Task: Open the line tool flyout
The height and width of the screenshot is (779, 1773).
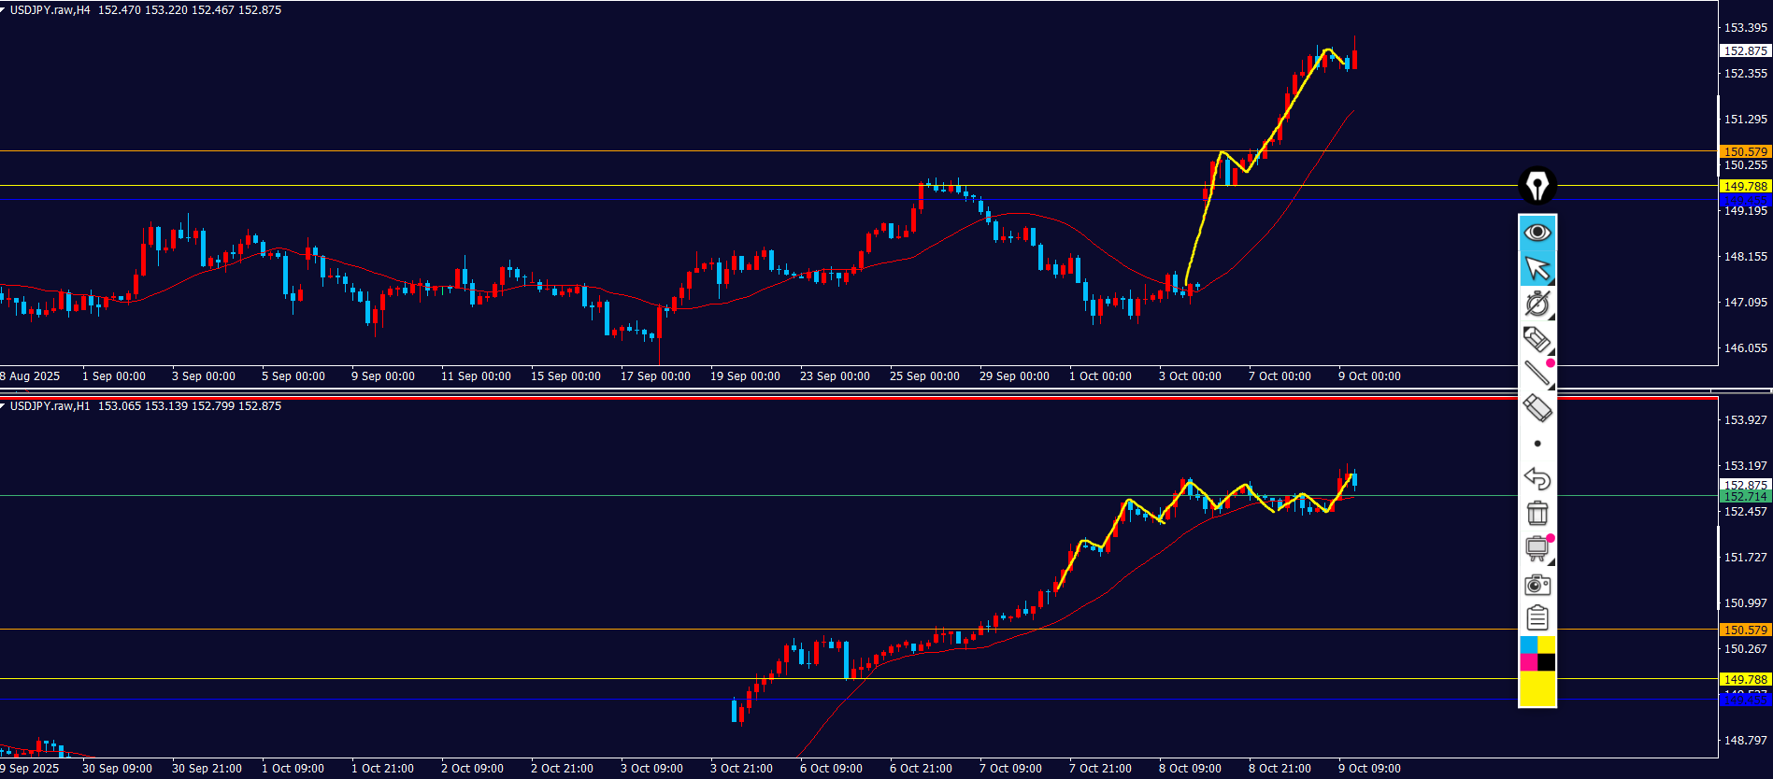Action: (x=1537, y=374)
